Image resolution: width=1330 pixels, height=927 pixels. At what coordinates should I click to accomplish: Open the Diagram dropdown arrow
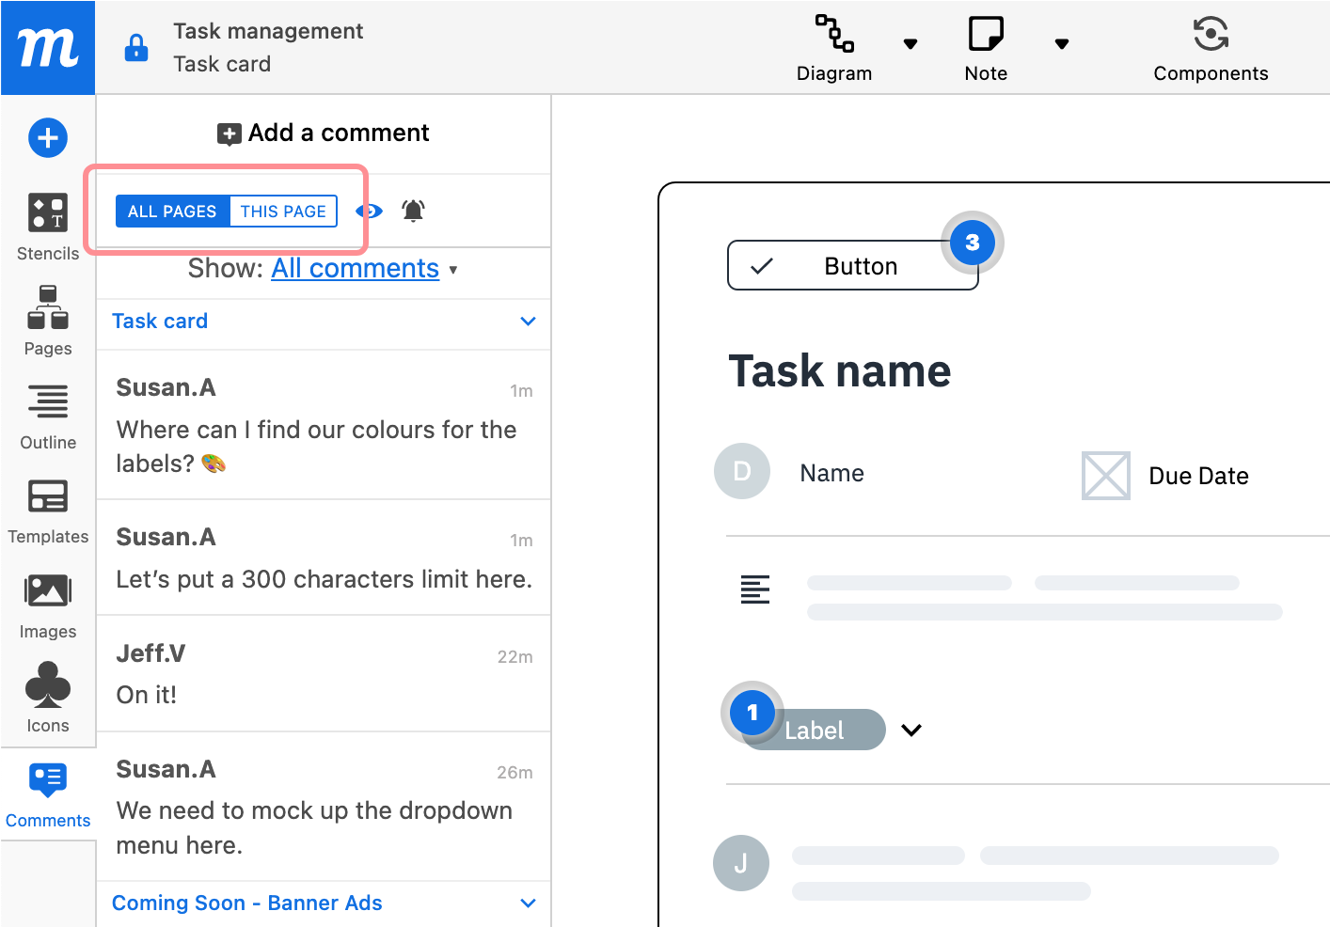(910, 44)
